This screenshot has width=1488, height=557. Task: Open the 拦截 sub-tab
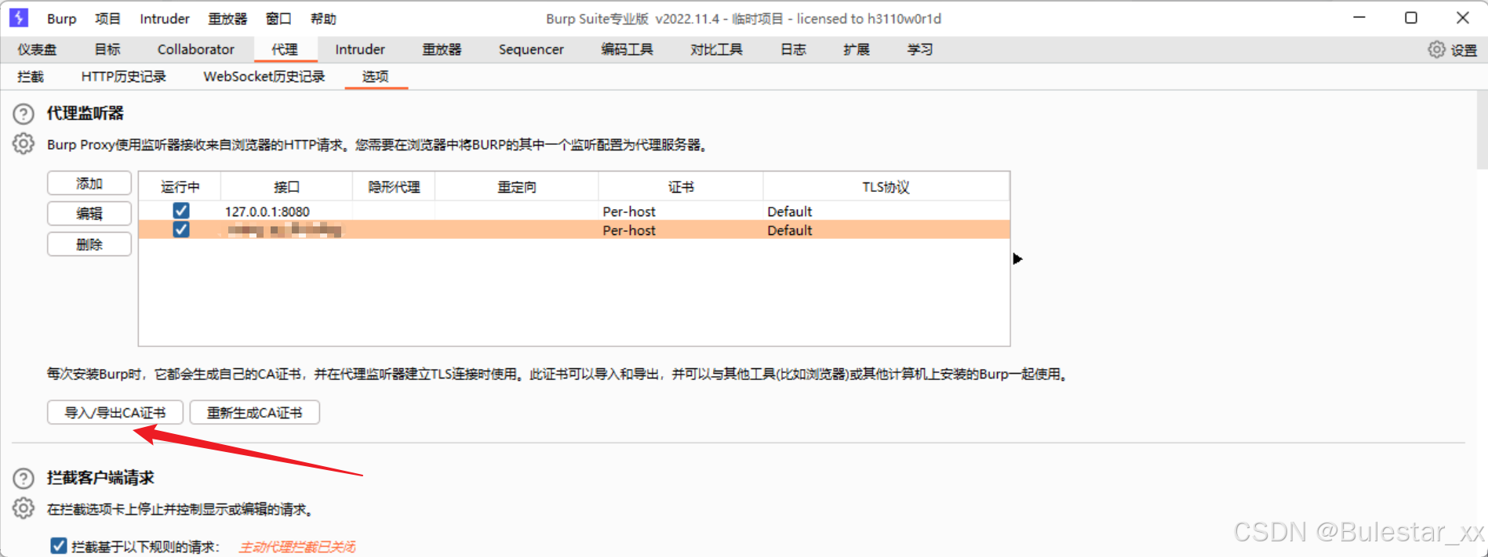click(x=31, y=77)
